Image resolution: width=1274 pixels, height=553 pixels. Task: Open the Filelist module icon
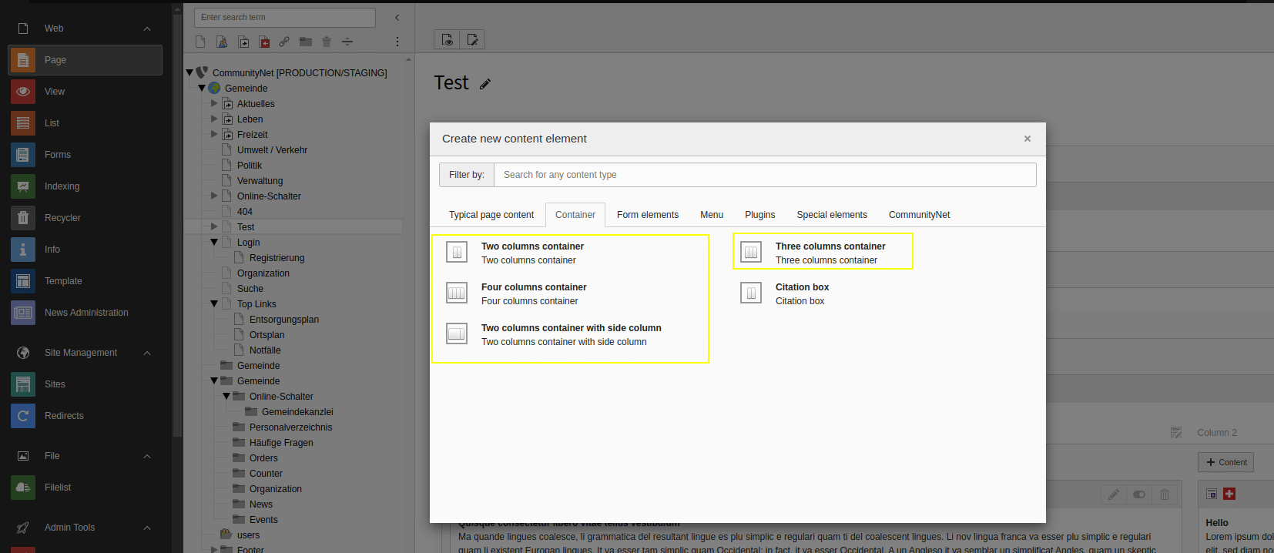(23, 488)
